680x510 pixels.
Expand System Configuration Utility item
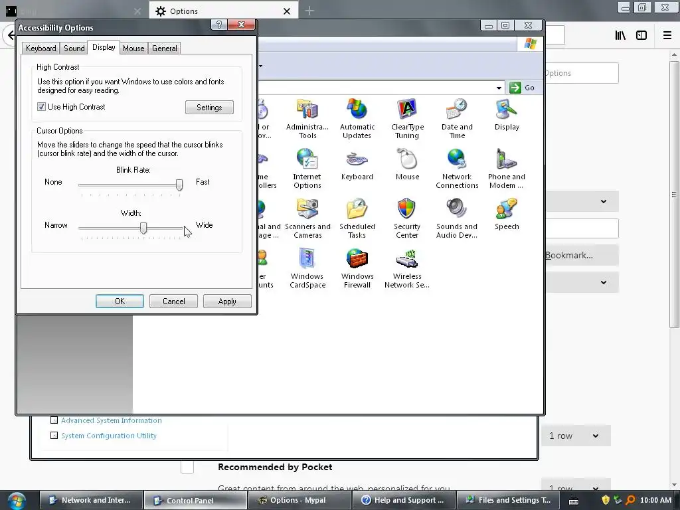coord(54,436)
